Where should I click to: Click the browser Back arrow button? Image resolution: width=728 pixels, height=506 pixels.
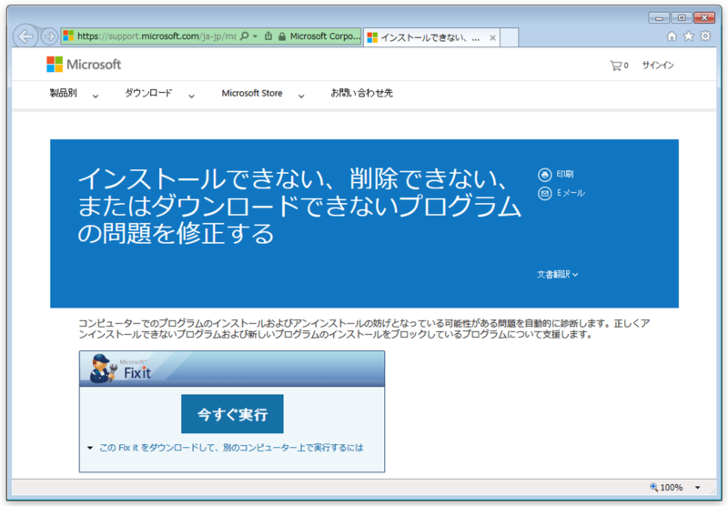coord(25,36)
